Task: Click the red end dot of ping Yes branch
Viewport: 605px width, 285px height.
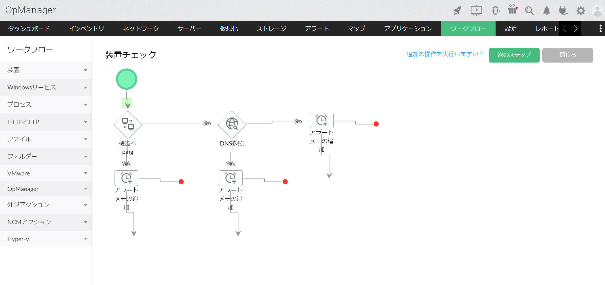Action: (181, 182)
